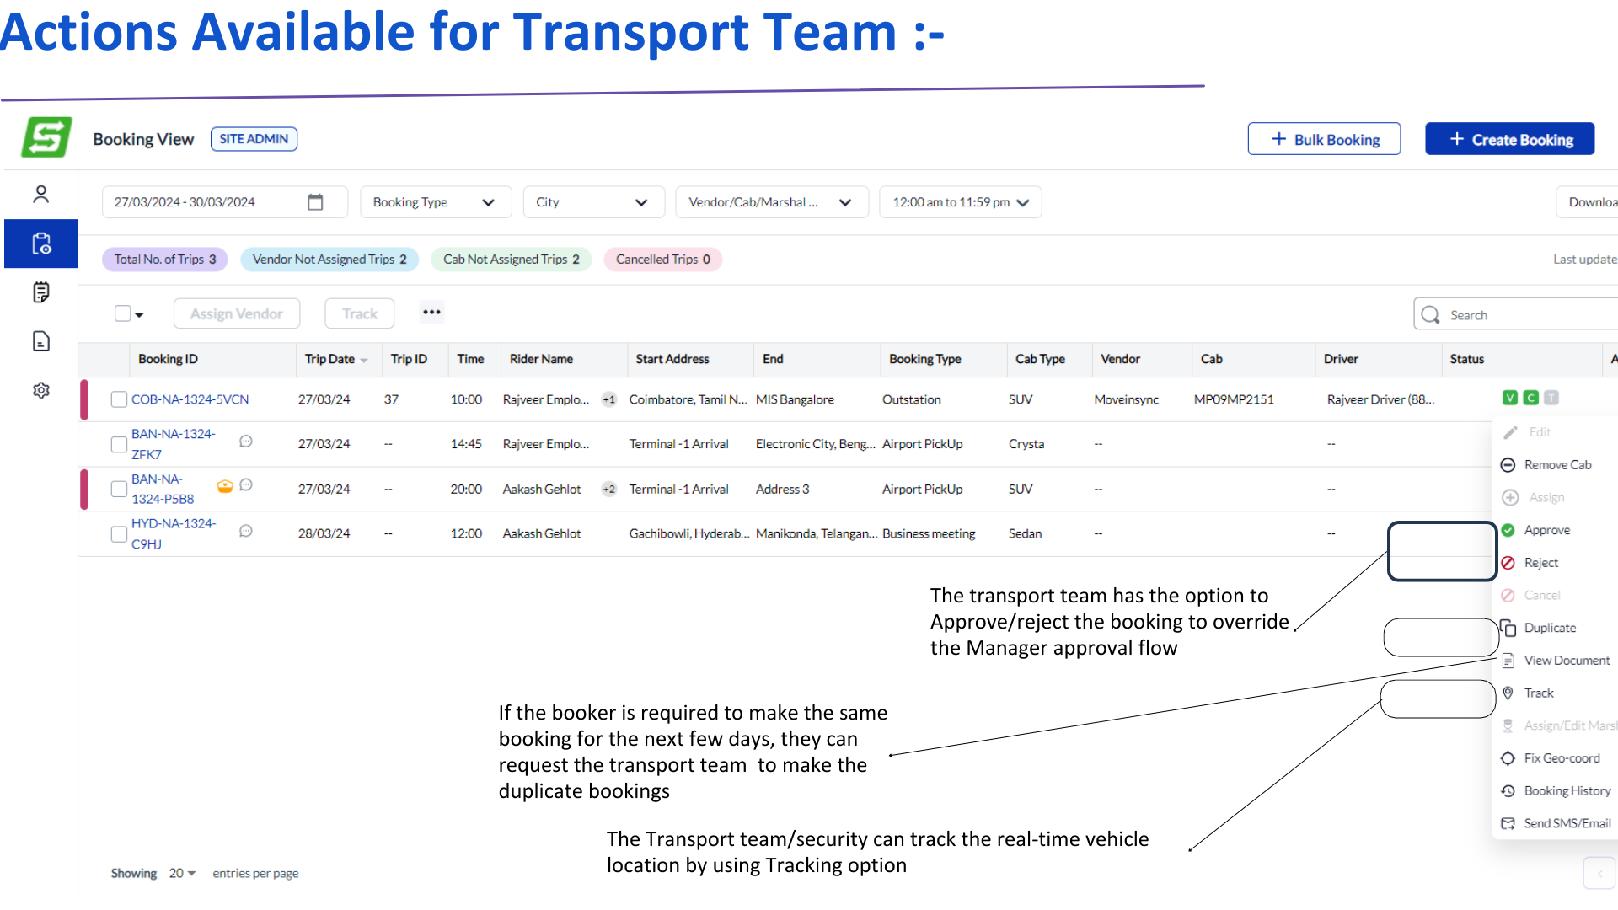Toggle the select-all bookings checkbox

[x=122, y=313]
